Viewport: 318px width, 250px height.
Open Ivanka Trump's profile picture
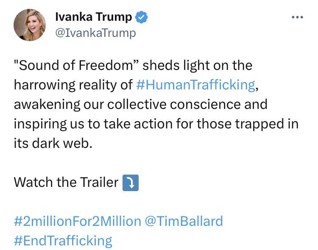pos(30,25)
